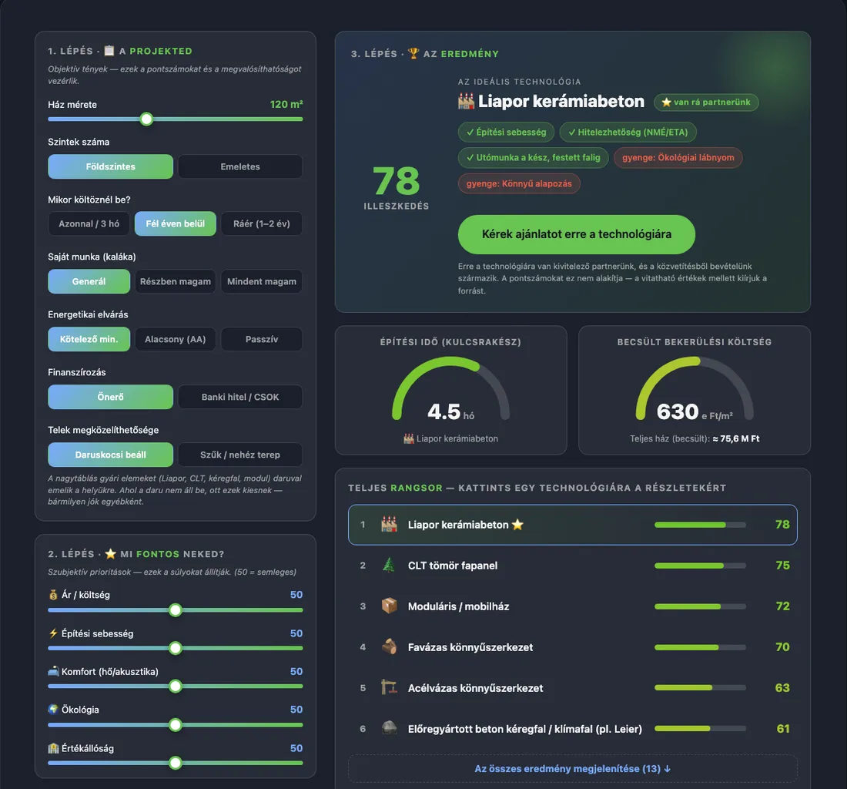Click the Építési sebesség slider handle

point(175,648)
